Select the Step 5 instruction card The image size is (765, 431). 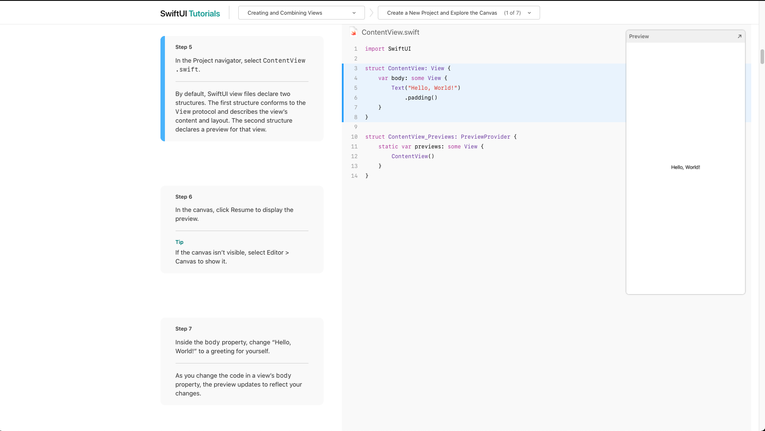coord(242,89)
